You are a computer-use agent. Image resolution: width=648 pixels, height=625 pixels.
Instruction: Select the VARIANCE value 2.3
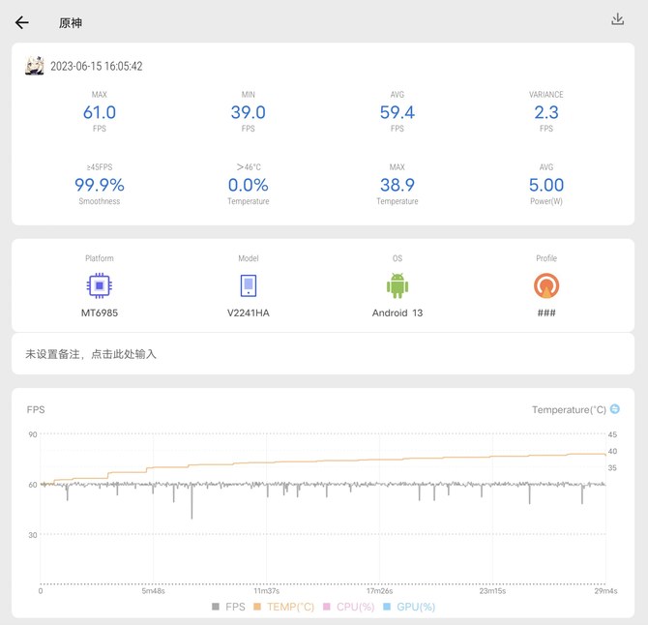pyautogui.click(x=545, y=112)
